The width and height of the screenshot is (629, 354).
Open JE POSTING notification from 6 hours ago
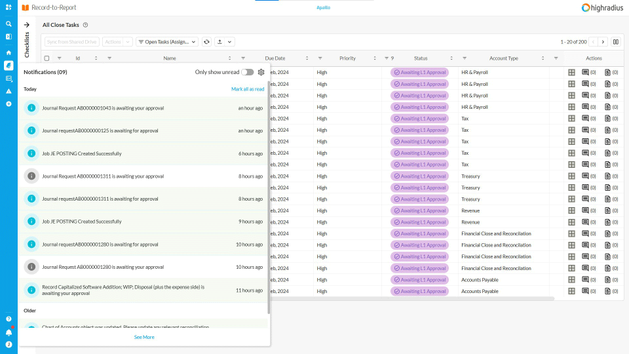coord(143,153)
